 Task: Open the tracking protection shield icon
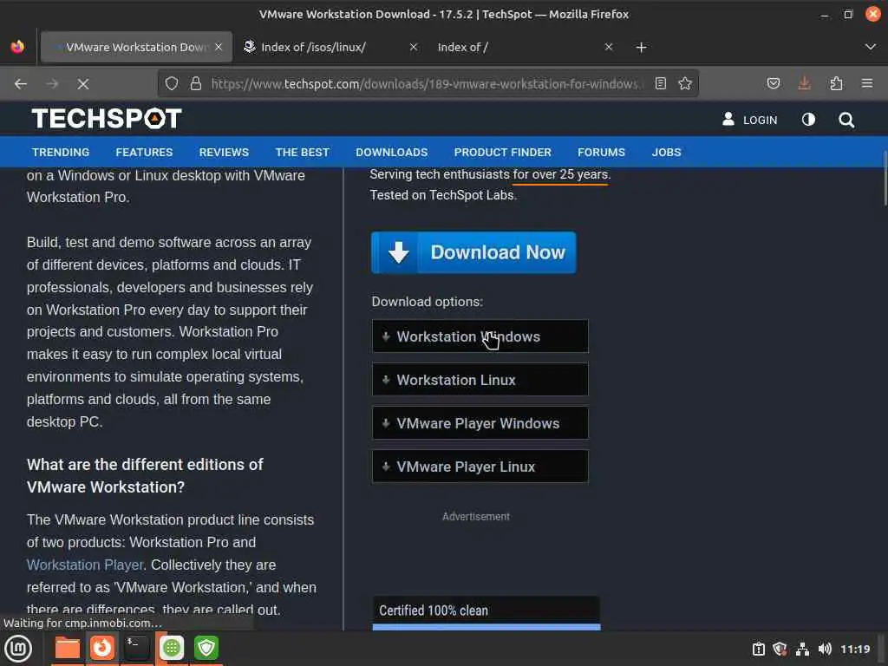coord(172,84)
